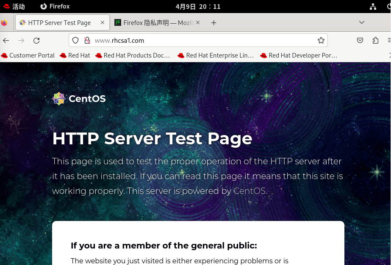Screen dimensions: 391x265
Task: Click the HTTP Server Test Page heading
Action: [152, 138]
